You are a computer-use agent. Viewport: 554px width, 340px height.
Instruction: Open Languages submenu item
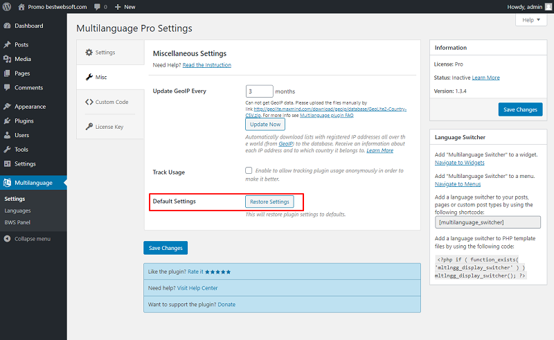(x=17, y=211)
